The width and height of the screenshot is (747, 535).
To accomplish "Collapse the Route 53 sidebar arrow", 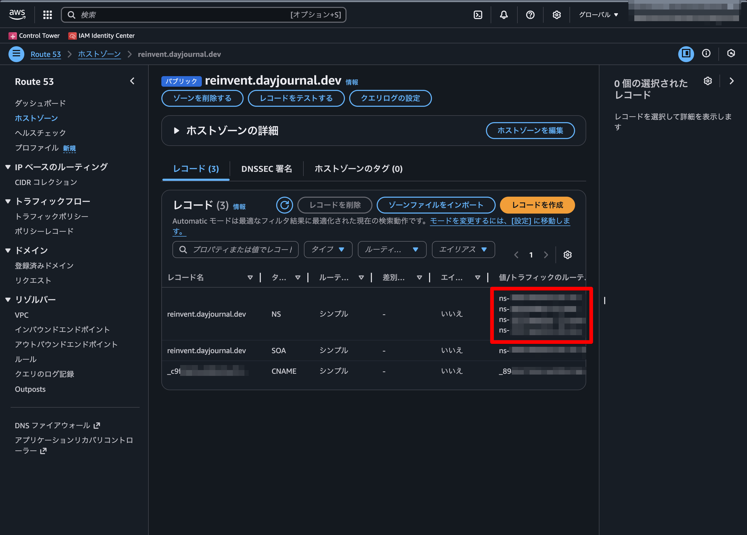I will point(133,81).
